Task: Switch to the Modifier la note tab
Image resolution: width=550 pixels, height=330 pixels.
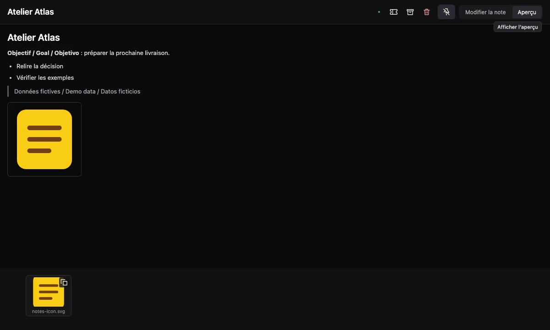Action: click(485, 12)
